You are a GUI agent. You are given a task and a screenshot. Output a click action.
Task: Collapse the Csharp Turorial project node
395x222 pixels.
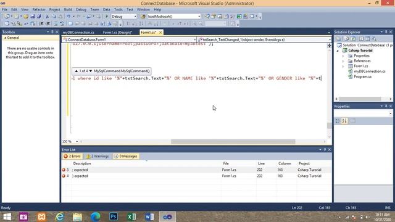pyautogui.click(x=338, y=51)
